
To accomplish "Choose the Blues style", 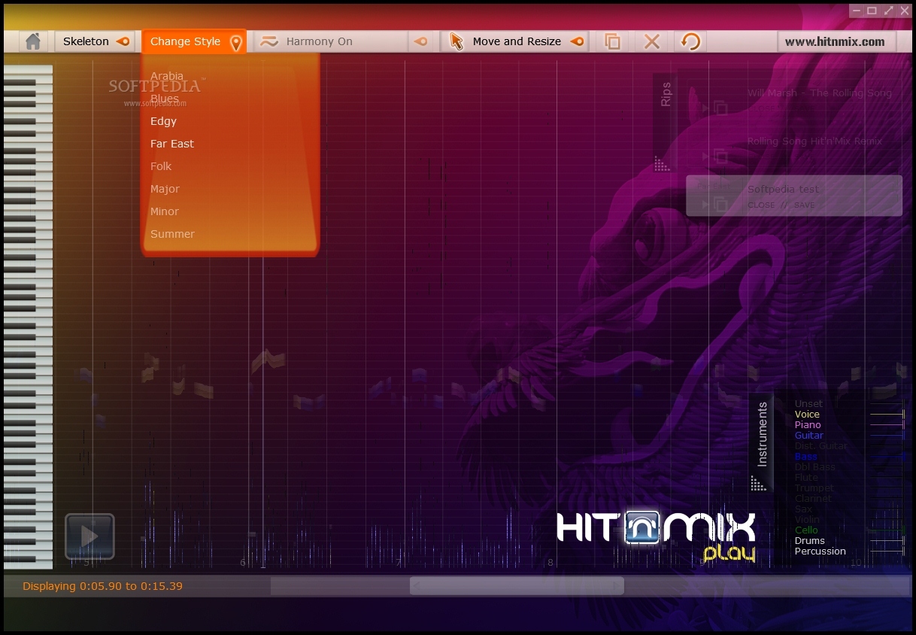I will [165, 99].
